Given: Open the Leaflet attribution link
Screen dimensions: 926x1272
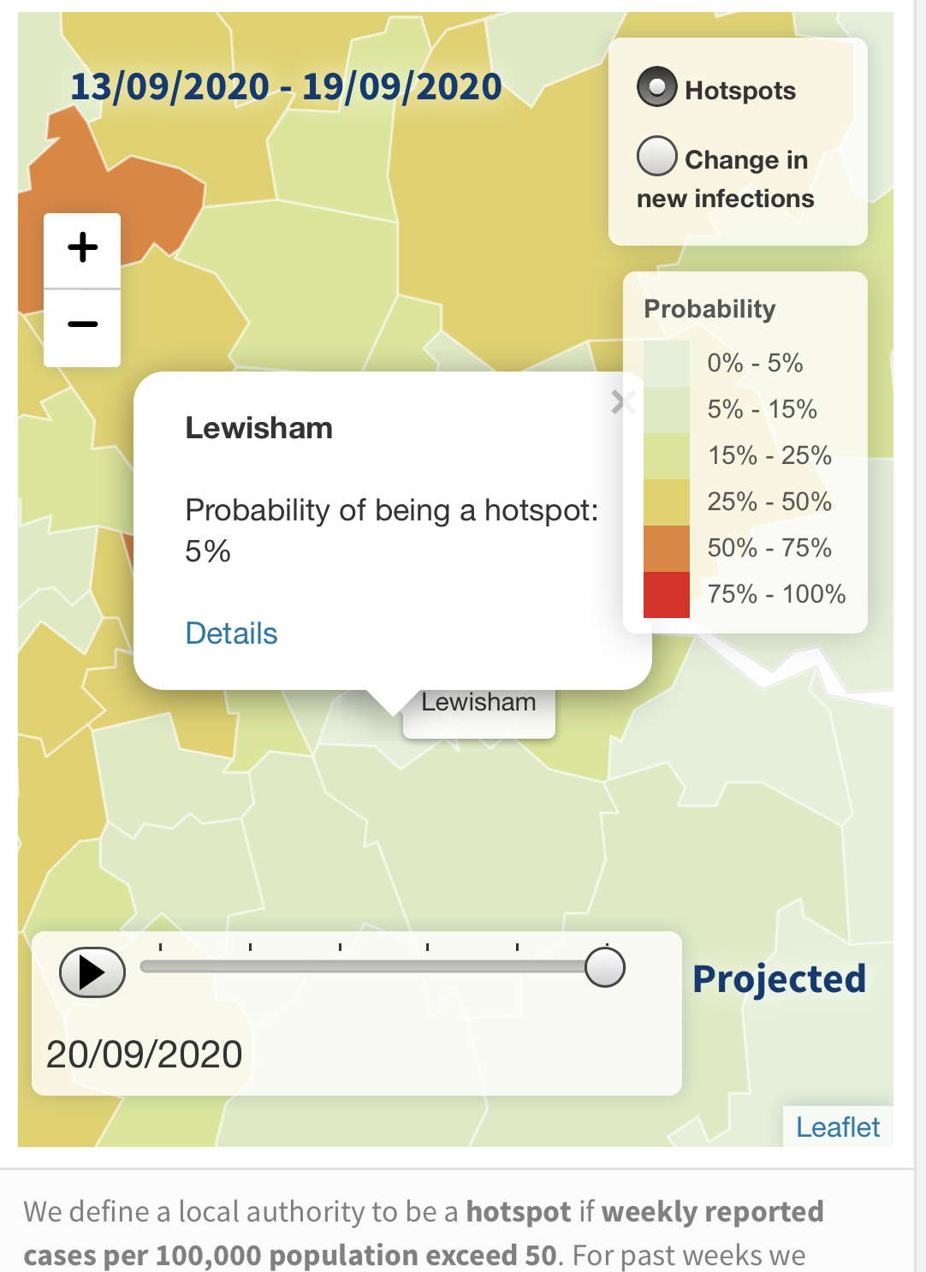Looking at the screenshot, I should pos(837,1126).
